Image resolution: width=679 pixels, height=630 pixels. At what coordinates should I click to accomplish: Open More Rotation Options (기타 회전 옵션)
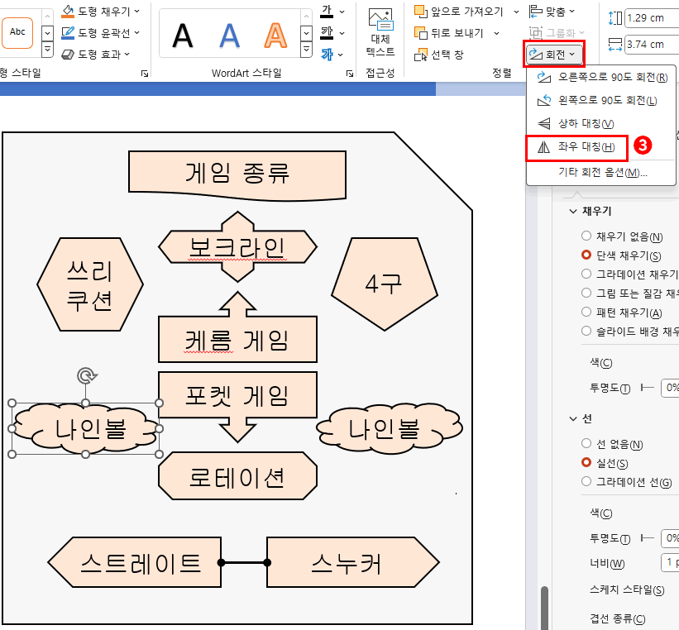[x=602, y=172]
